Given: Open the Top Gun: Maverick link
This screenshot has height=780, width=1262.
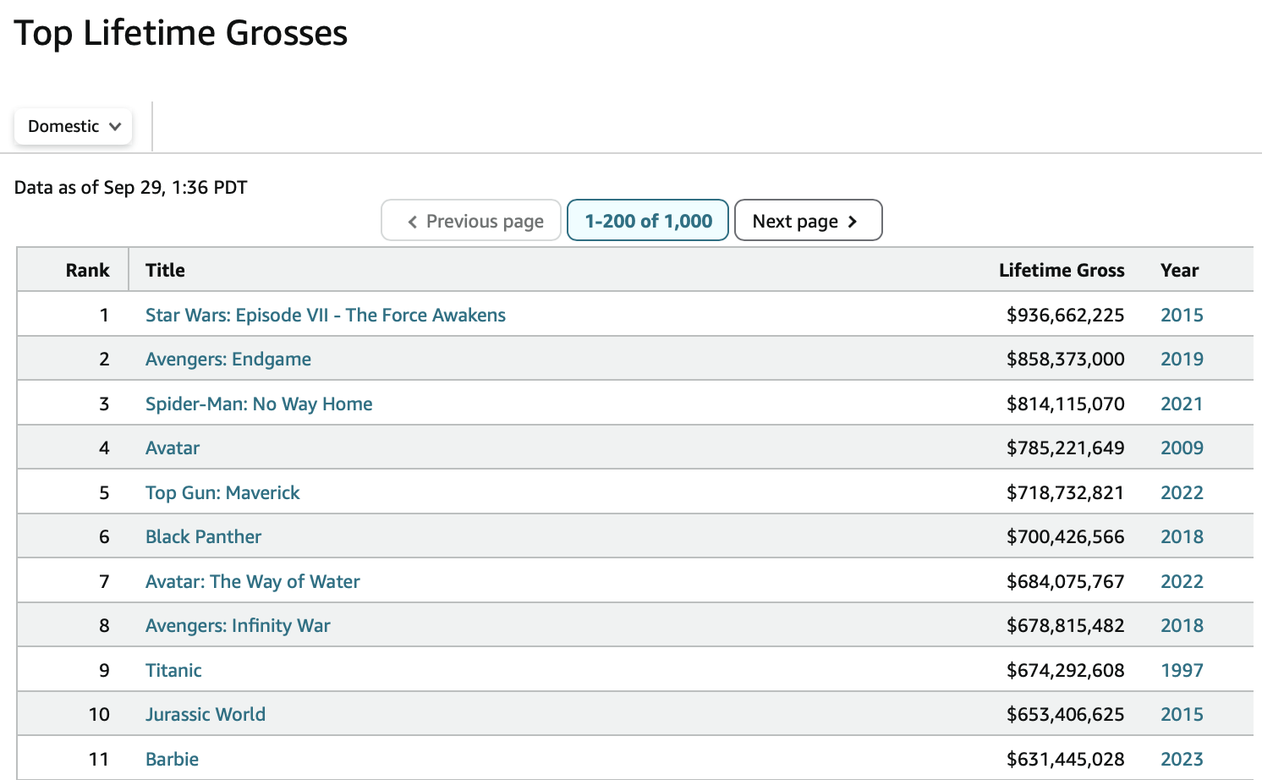Looking at the screenshot, I should [222, 493].
